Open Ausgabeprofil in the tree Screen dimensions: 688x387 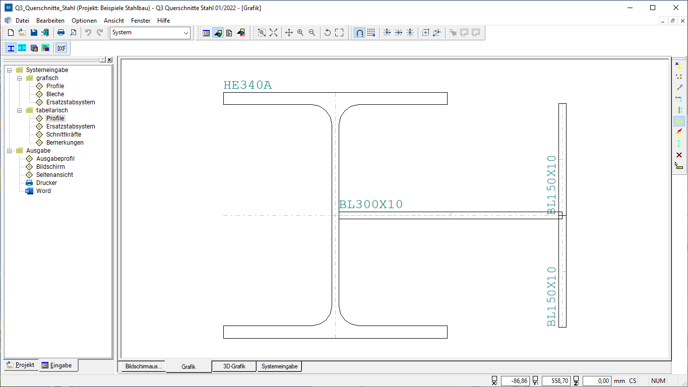click(55, 159)
